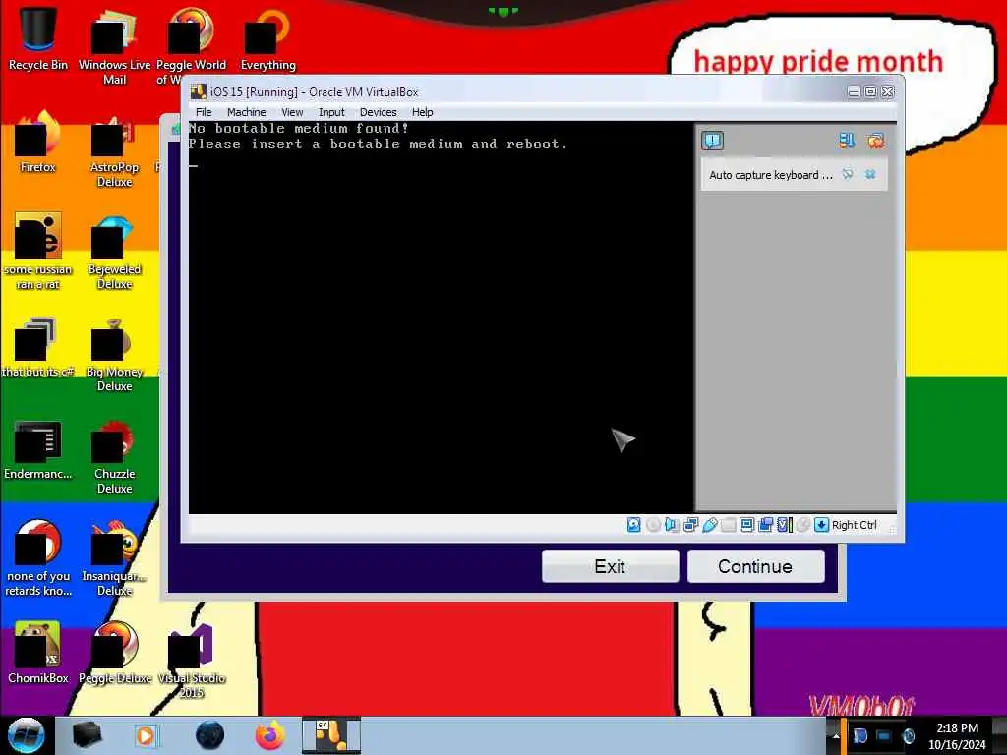
Task: Select the Everything desktop icon
Action: coord(267,38)
